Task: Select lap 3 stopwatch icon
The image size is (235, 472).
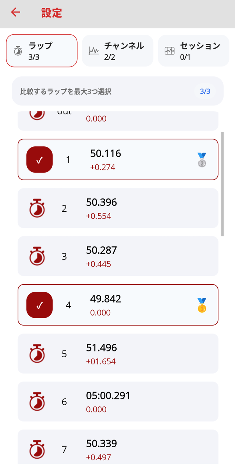Action: [37, 256]
